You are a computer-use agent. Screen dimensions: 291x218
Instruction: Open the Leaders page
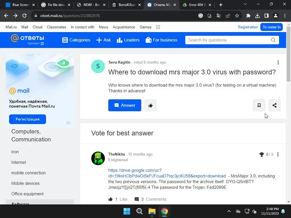[x=128, y=40]
